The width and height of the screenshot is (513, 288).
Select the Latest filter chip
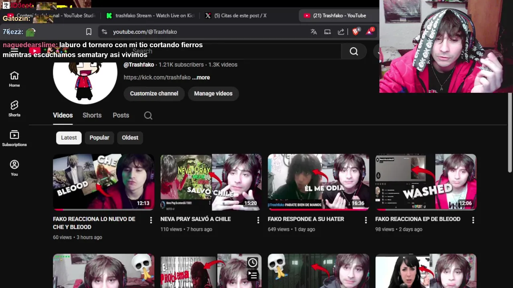point(69,138)
